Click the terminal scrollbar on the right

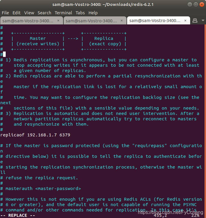click(205, 121)
